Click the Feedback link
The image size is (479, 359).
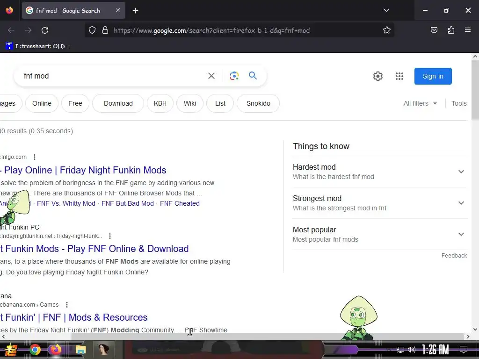(454, 256)
